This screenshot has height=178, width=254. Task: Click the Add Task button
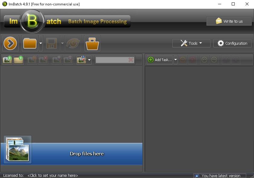click(160, 60)
